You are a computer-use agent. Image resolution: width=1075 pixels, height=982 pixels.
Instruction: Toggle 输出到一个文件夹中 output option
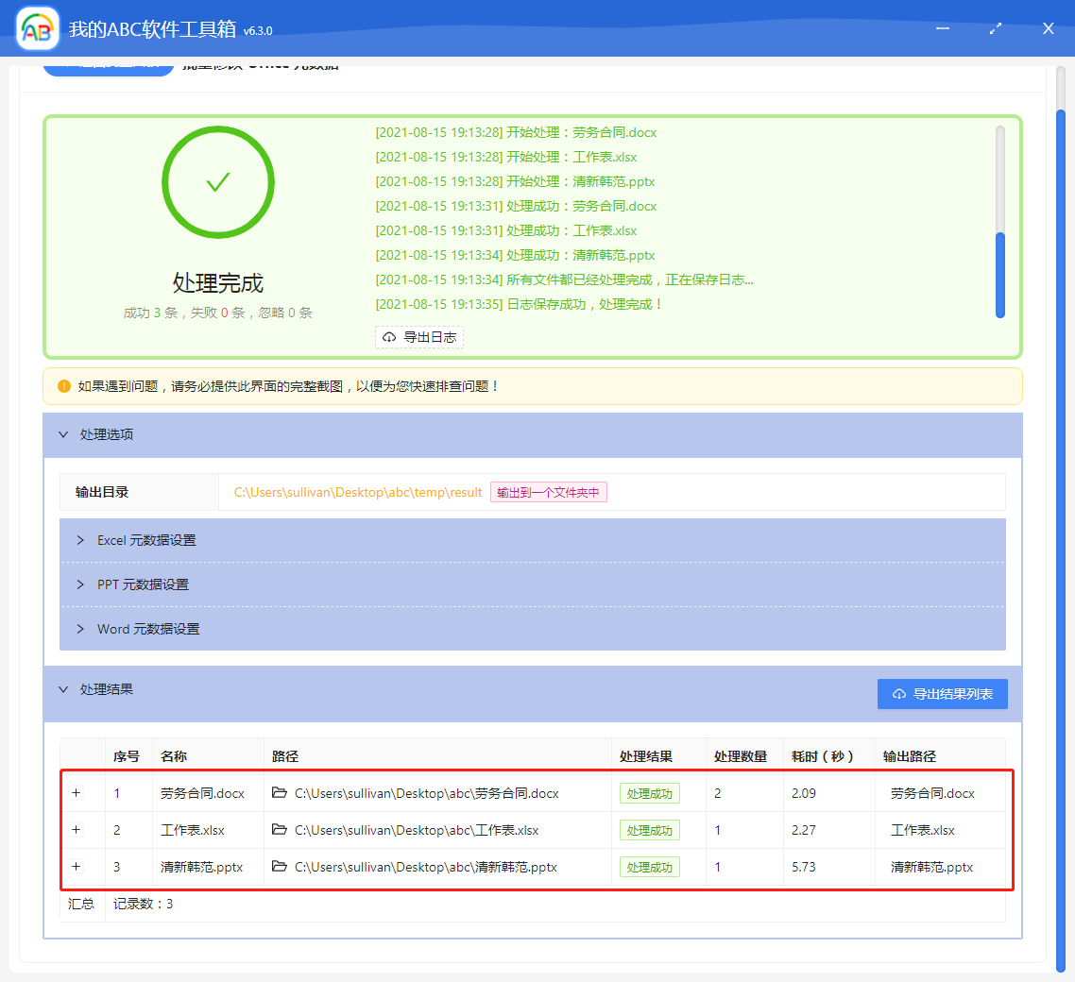click(548, 492)
